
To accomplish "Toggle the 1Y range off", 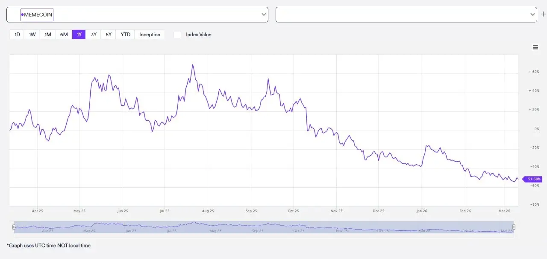I will [79, 34].
